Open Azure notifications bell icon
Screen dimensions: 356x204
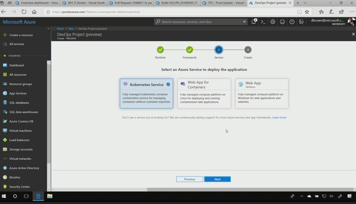254,22
